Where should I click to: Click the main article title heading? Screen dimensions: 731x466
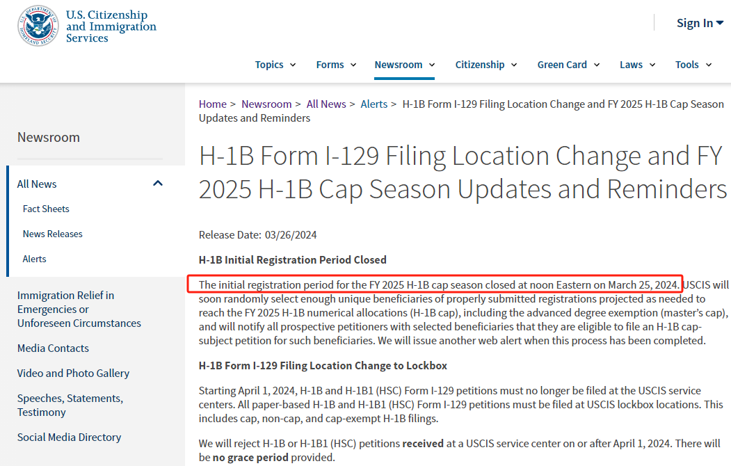click(x=463, y=172)
